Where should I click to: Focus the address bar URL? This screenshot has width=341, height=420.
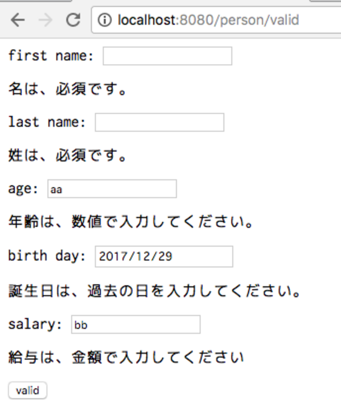[x=209, y=20]
